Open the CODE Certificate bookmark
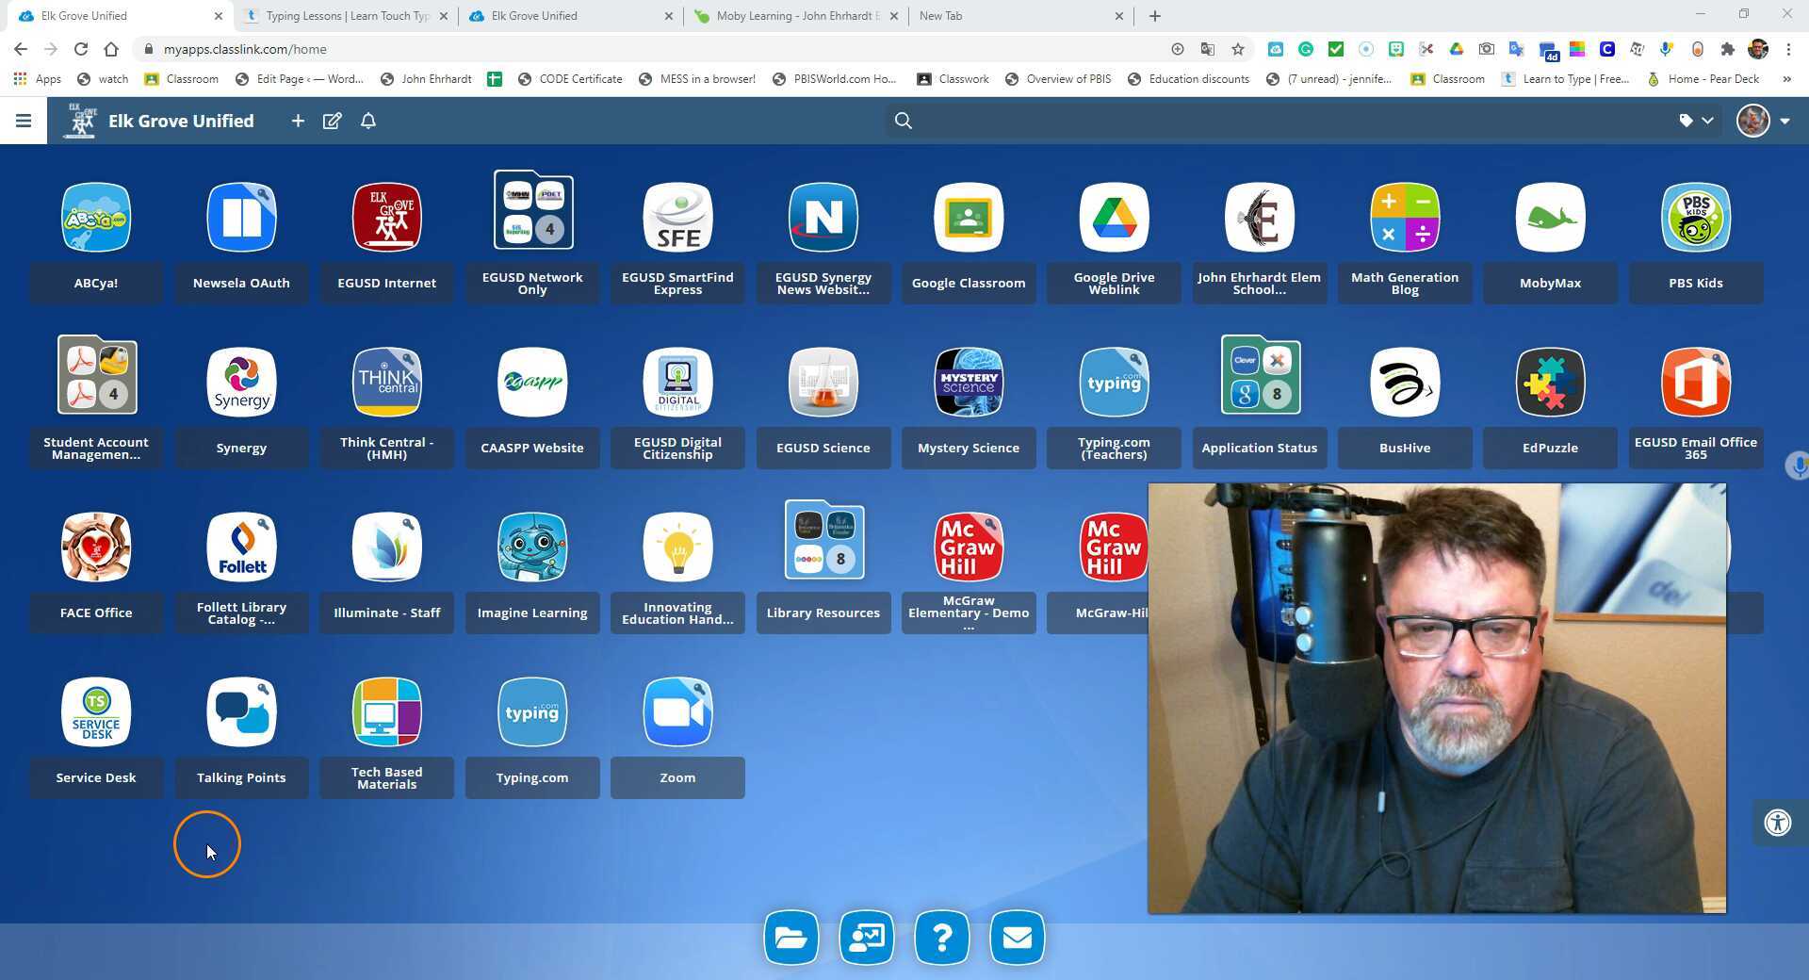Image resolution: width=1809 pixels, height=980 pixels. click(570, 79)
